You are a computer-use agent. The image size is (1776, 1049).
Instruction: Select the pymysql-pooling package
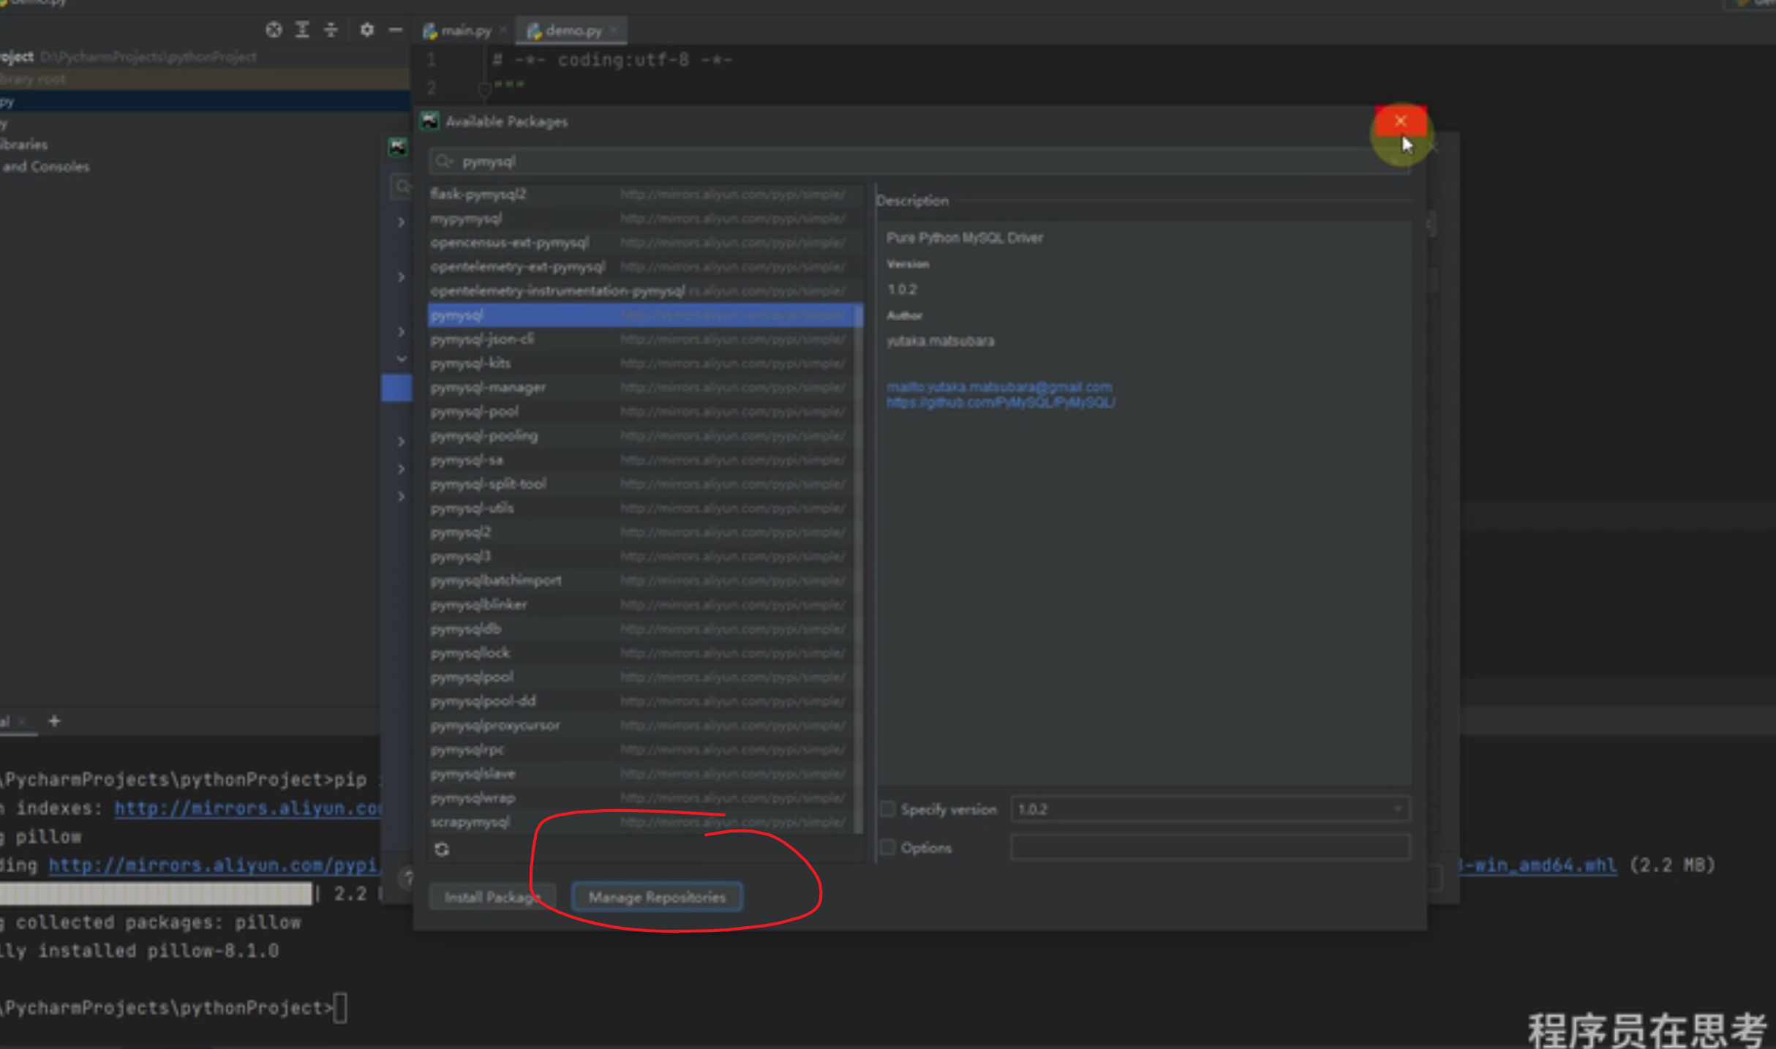click(641, 435)
